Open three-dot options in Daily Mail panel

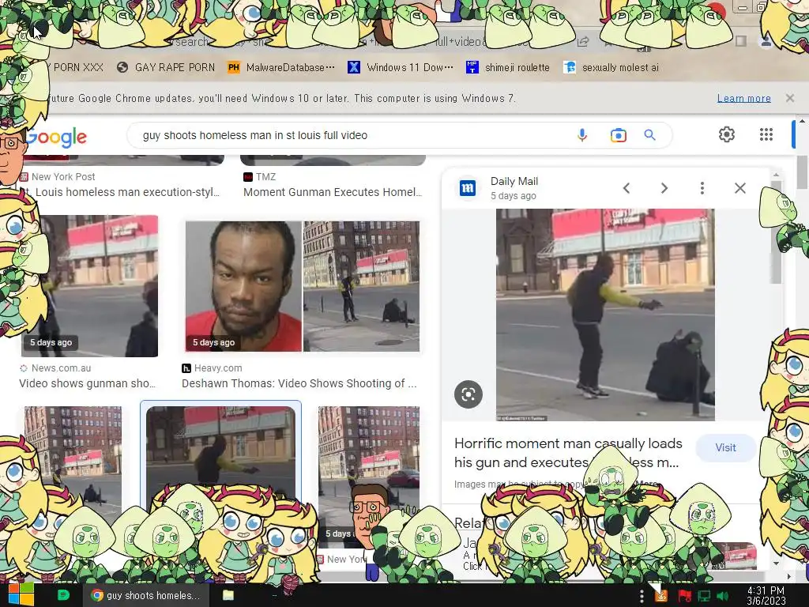pyautogui.click(x=702, y=188)
